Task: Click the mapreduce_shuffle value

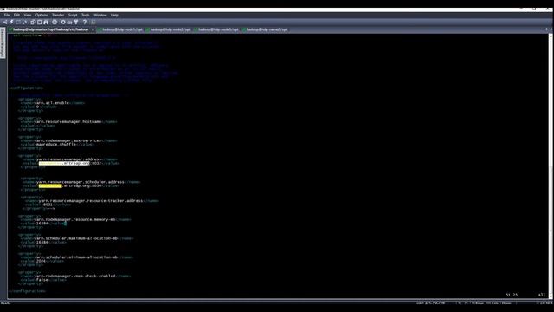Action: 55,145
